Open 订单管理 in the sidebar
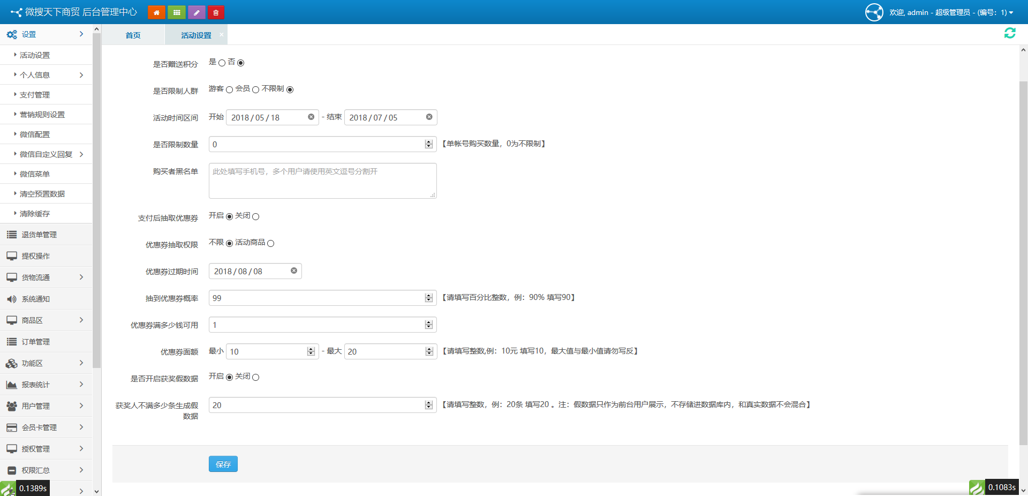Image resolution: width=1028 pixels, height=496 pixels. click(36, 342)
